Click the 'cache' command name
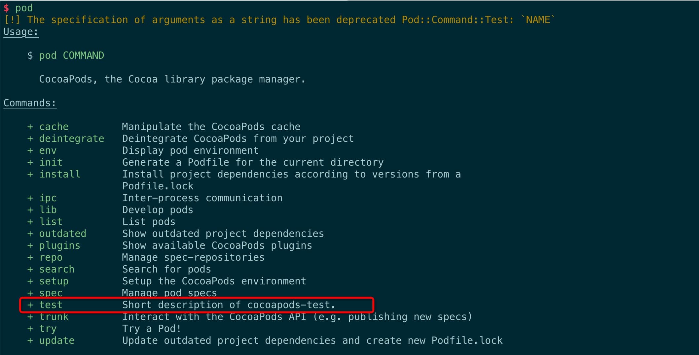699x355 pixels. click(x=54, y=127)
